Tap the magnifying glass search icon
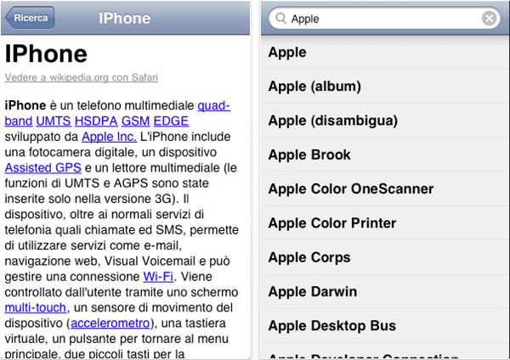Screen dimensions: 510x360 (280, 18)
